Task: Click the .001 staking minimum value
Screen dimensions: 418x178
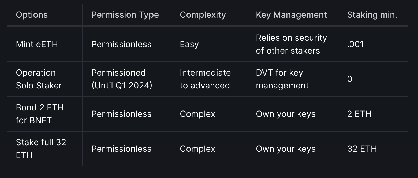Action: (355, 44)
